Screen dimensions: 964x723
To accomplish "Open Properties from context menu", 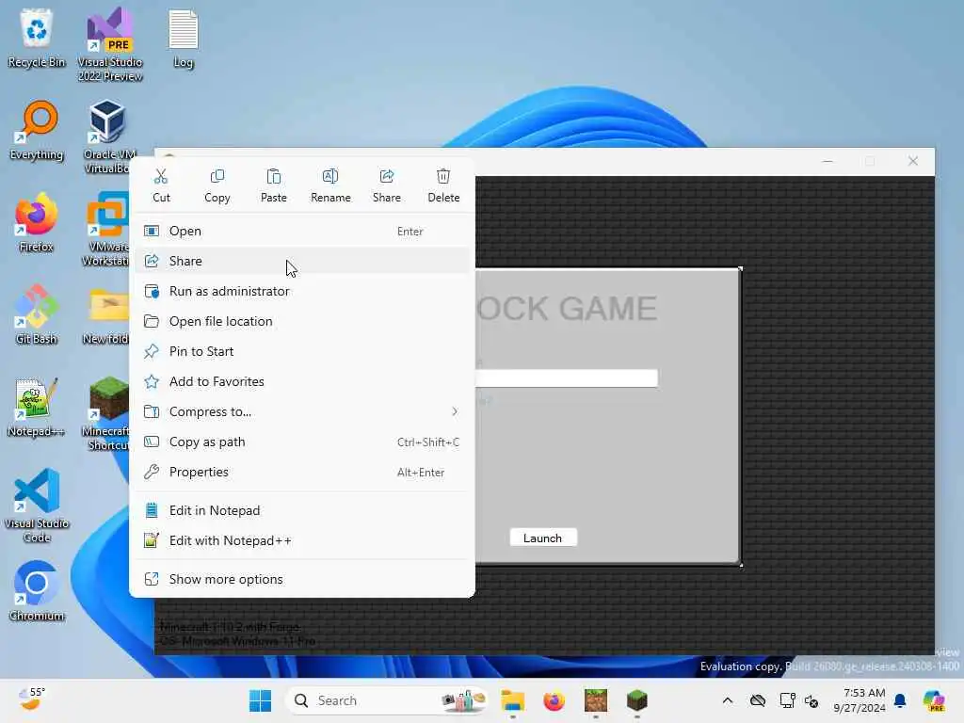I will pos(302,472).
